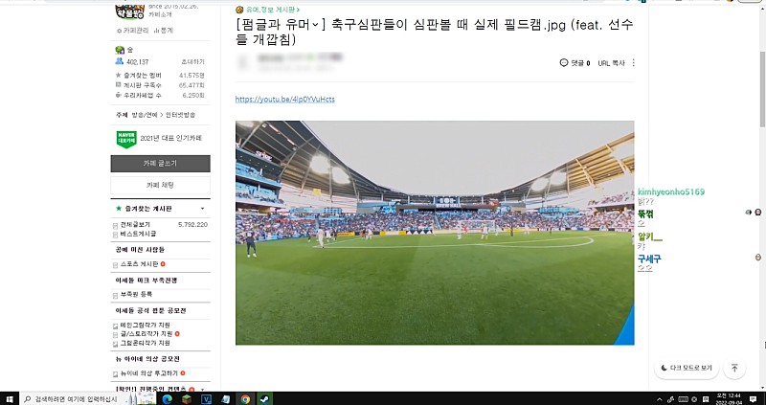Open the blue V app in the taskbar
766x405 pixels.
pos(206,399)
